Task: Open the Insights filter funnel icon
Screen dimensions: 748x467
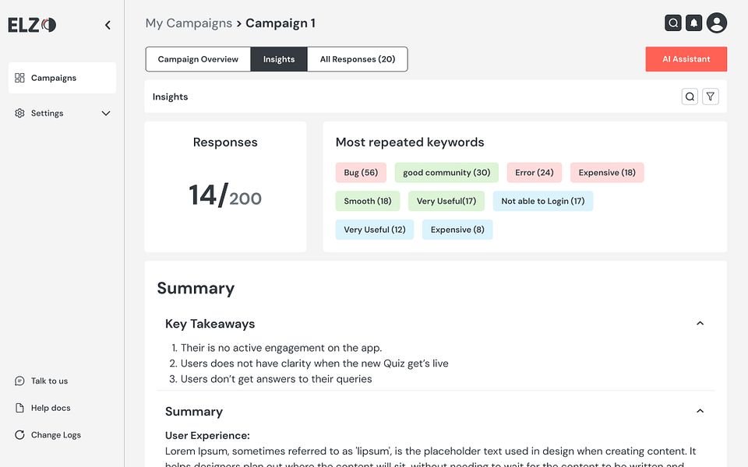Action: click(710, 97)
